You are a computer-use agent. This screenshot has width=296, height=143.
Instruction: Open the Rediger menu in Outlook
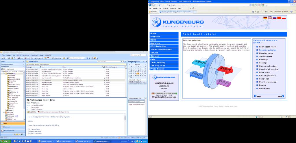click(x=9, y=55)
